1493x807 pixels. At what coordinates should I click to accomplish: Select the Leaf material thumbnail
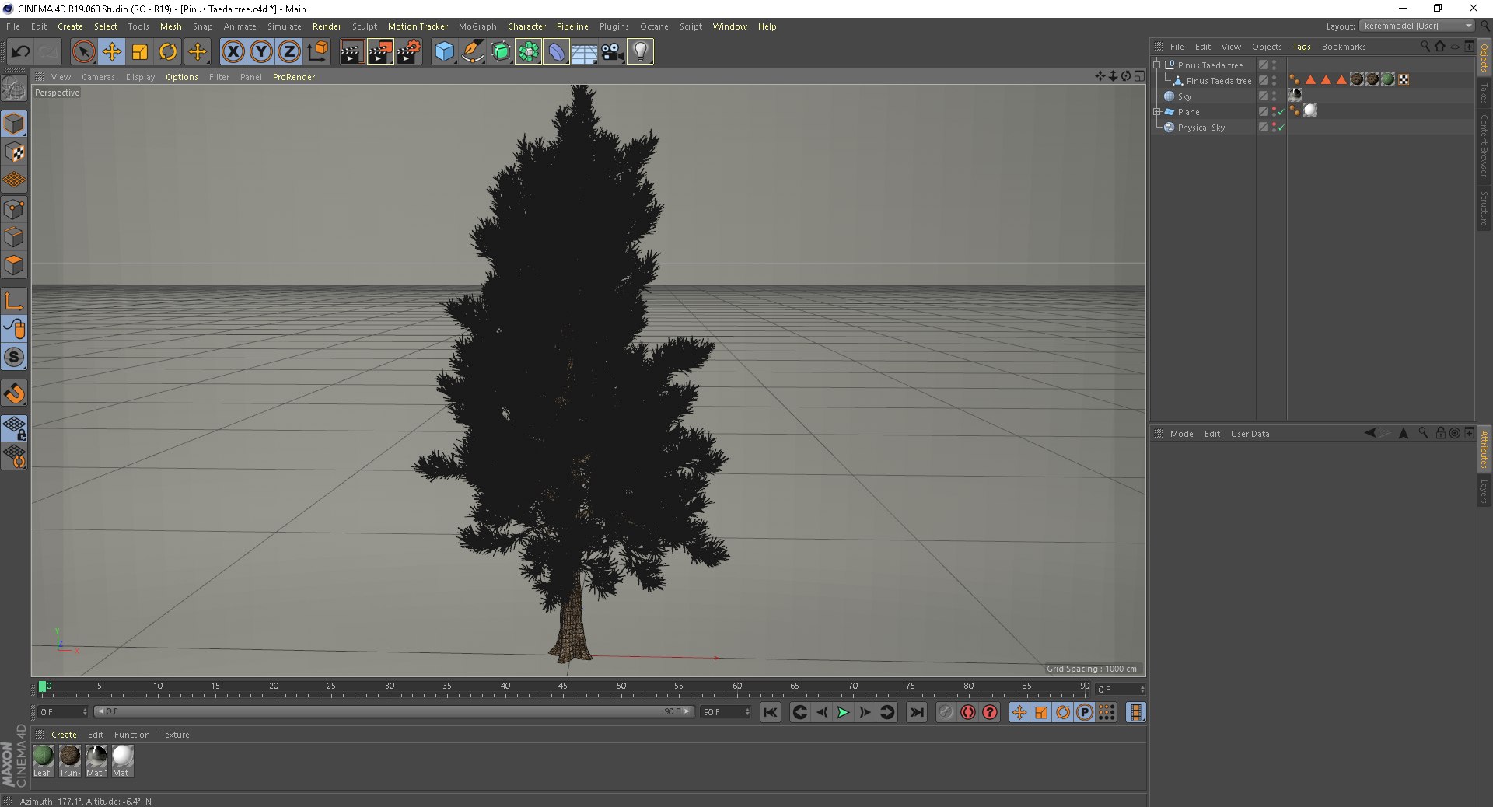(43, 760)
